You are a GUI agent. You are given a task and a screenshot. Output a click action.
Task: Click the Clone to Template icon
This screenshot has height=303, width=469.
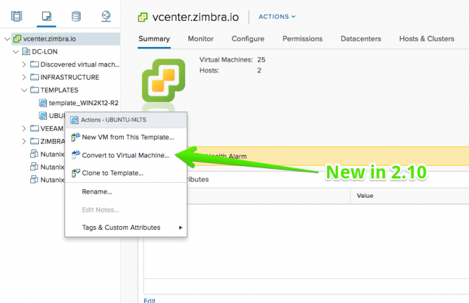(75, 173)
